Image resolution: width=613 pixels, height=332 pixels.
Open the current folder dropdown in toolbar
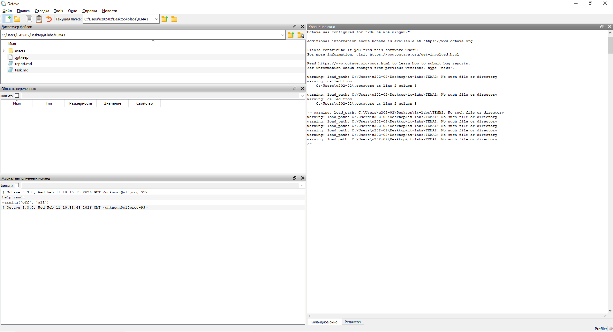(x=156, y=19)
